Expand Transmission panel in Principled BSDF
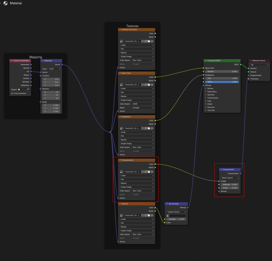 tap(206, 98)
